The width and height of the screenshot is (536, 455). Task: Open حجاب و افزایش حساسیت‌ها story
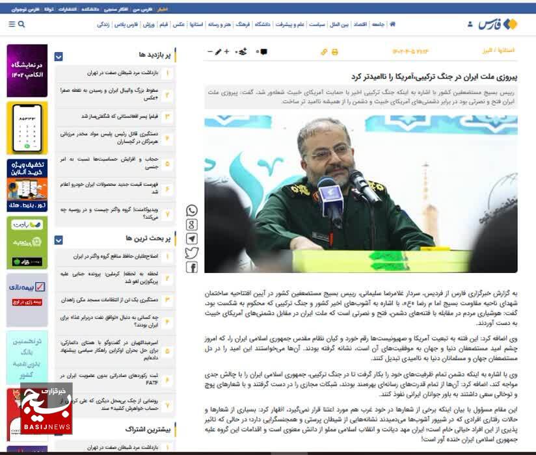tap(109, 163)
